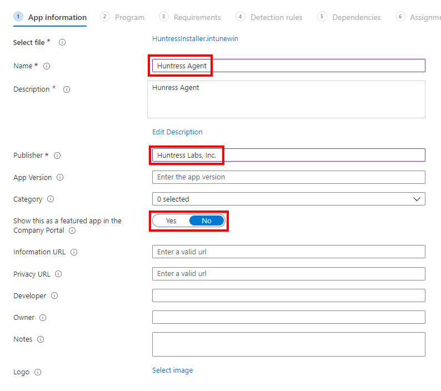Click into the Publisher input field
Screen dimensions: 441x391
pos(289,155)
